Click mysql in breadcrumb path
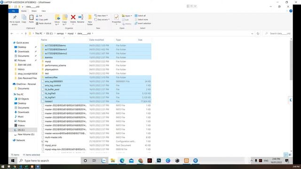The height and width of the screenshot is (169, 301). coord(71,33)
